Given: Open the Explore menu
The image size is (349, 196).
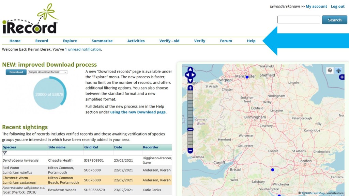Looking at the screenshot, I should pyautogui.click(x=70, y=41).
